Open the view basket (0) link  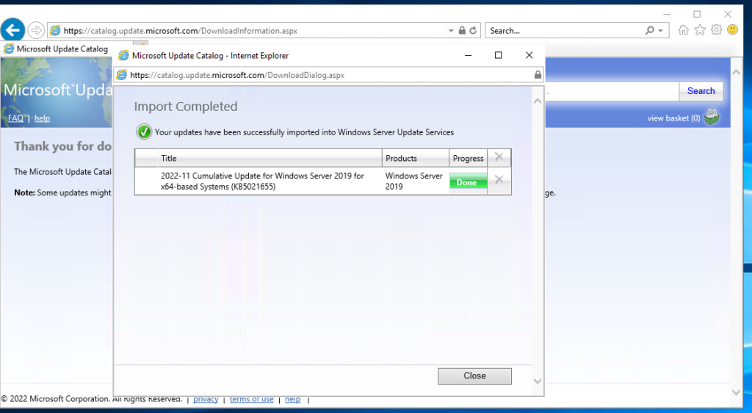click(x=673, y=118)
